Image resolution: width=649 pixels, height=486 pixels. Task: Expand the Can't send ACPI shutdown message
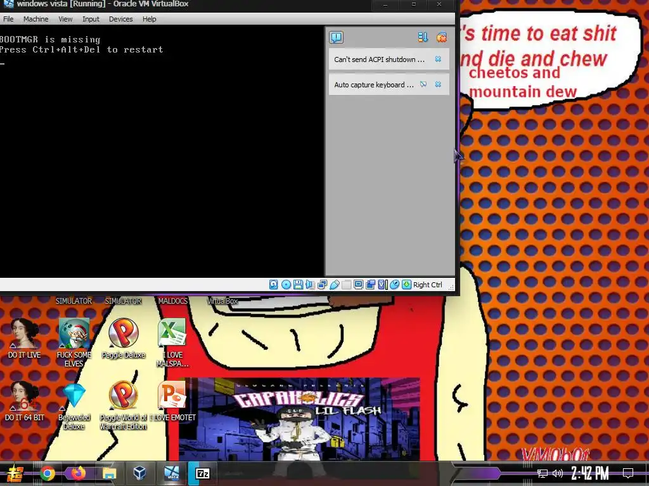point(379,59)
